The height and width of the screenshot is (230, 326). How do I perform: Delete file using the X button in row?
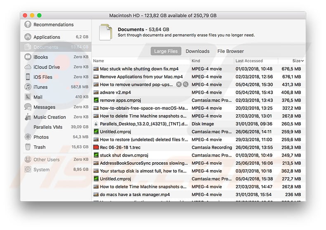tap(179, 85)
